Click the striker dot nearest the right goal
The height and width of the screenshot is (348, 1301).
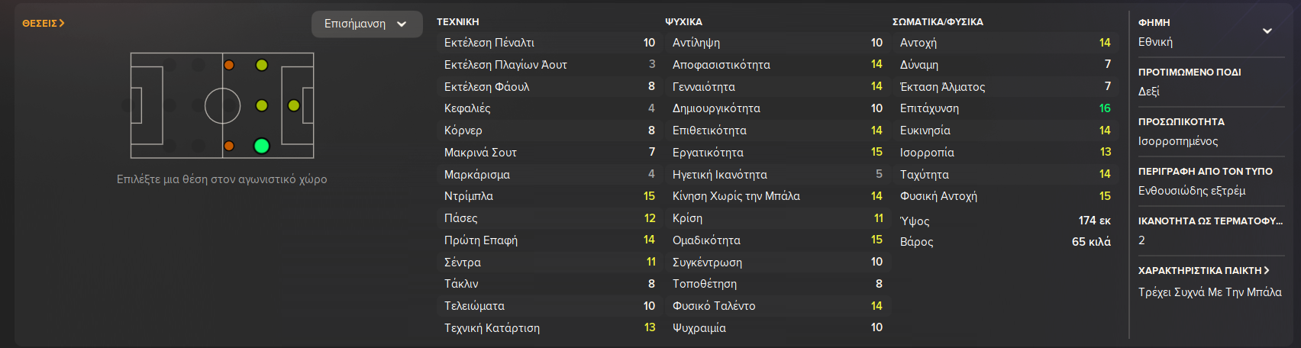pos(294,105)
